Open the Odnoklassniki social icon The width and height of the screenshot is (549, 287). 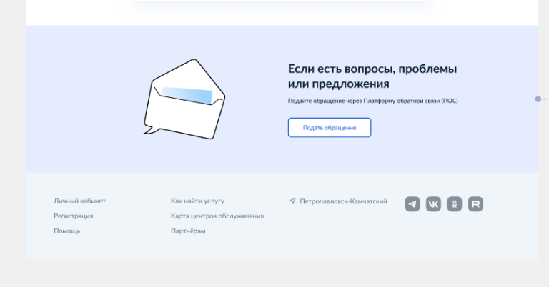click(454, 203)
